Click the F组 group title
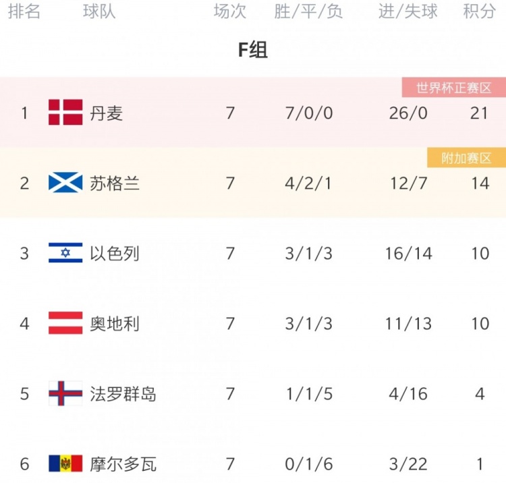Screen dimensions: 506x483 [253, 50]
